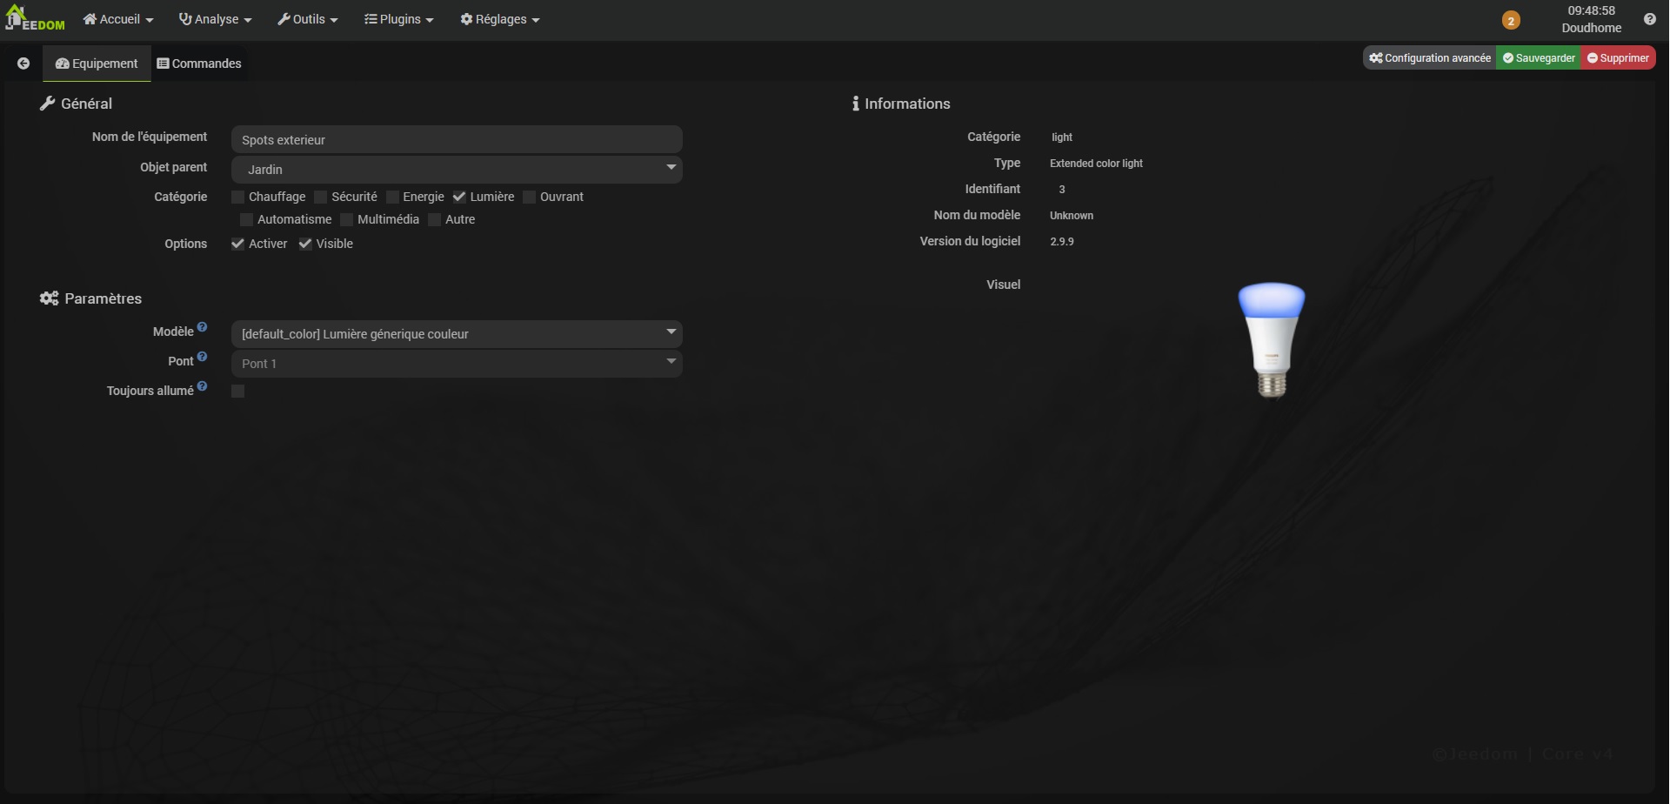Click the Doudhome name in the top bar
1670x804 pixels.
pyautogui.click(x=1592, y=28)
